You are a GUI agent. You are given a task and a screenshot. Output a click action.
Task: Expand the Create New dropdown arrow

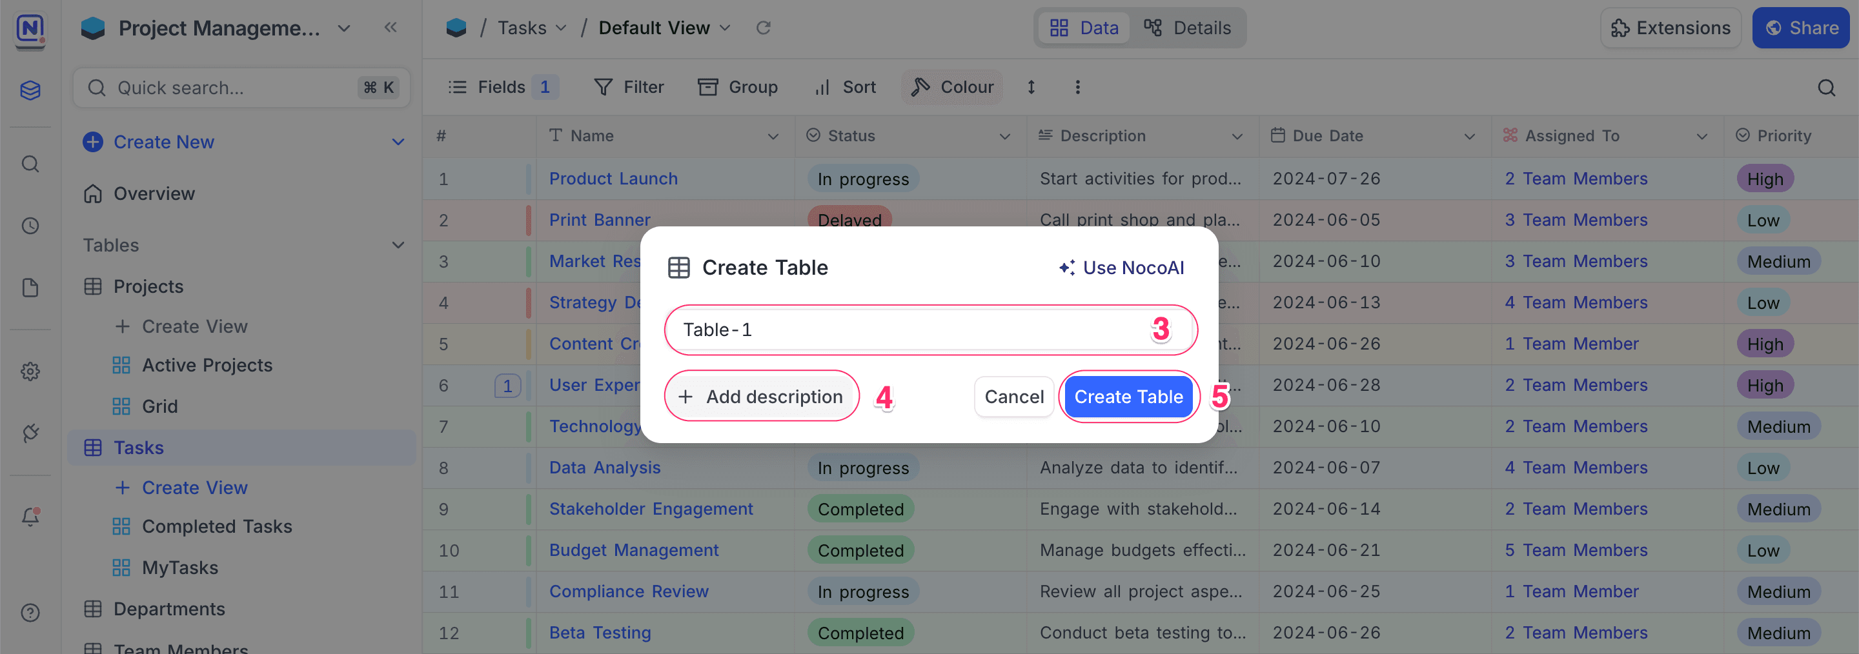click(398, 142)
